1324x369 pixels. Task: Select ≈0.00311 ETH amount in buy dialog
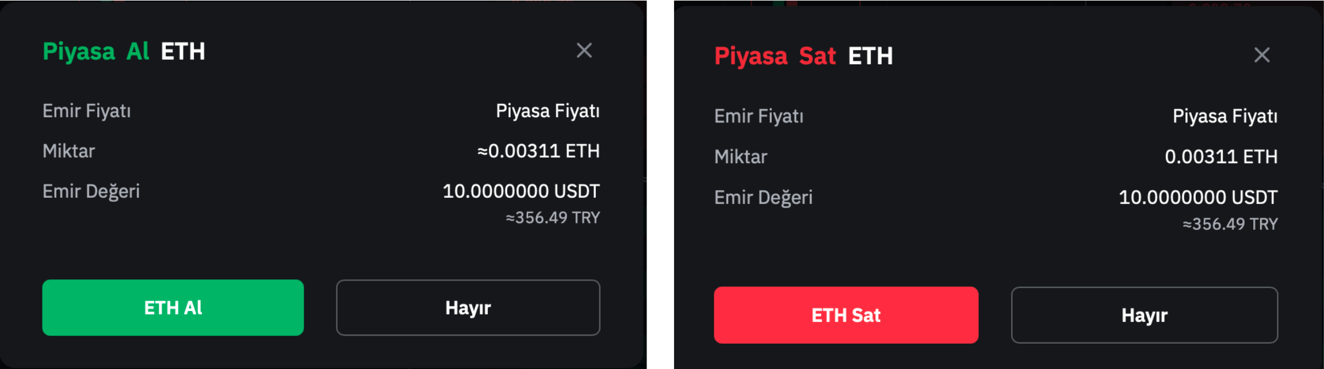538,151
